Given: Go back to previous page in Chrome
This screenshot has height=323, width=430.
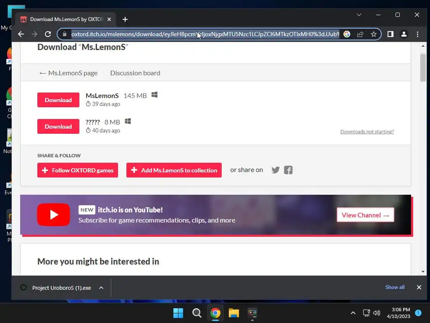Looking at the screenshot, I should pyautogui.click(x=21, y=34).
